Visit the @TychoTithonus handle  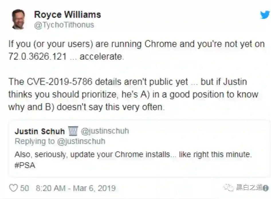click(64, 25)
